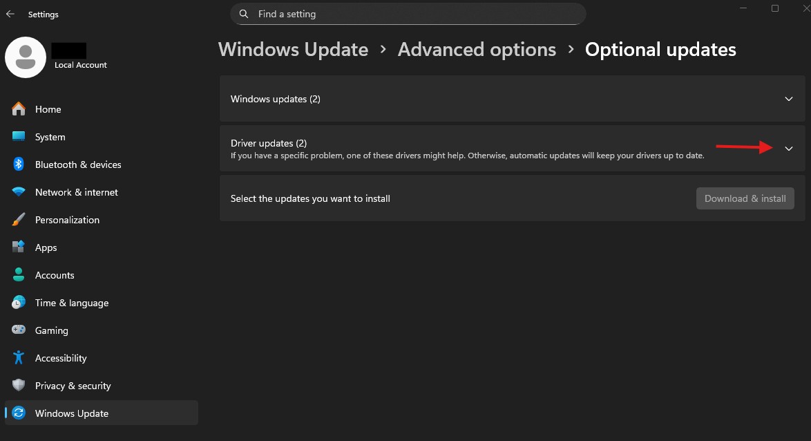The width and height of the screenshot is (811, 441).
Task: Click the Time & language icon
Action: (18, 303)
